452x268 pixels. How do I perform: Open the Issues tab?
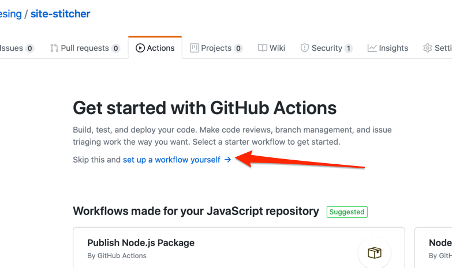tap(17, 48)
